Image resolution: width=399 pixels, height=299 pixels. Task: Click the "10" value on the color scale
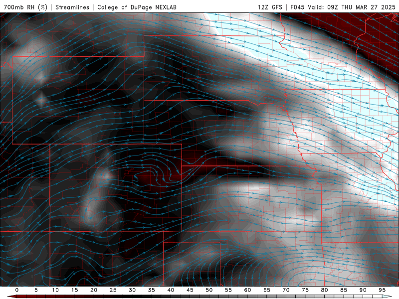pos(55,290)
